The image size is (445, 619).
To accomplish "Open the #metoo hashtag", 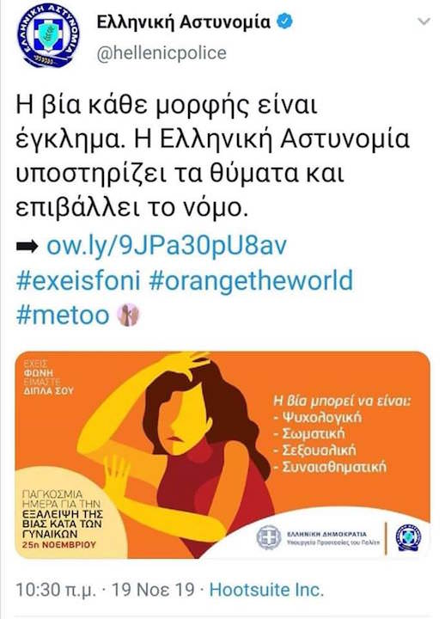I will (x=63, y=315).
